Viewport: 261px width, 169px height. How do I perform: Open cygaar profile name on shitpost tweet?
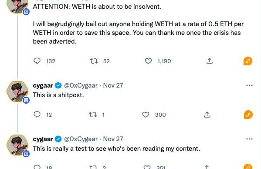[x=43, y=85]
